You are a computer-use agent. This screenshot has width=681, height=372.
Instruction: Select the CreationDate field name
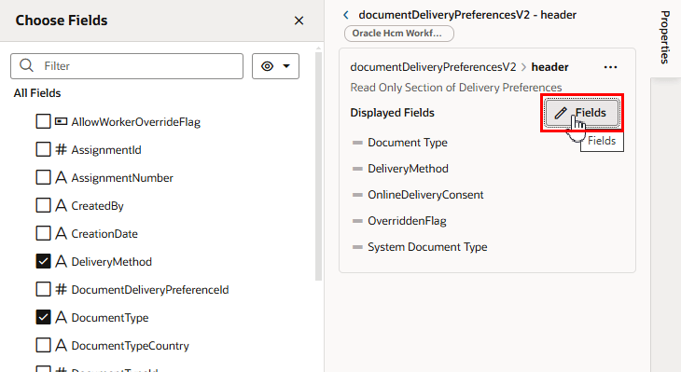pos(104,233)
